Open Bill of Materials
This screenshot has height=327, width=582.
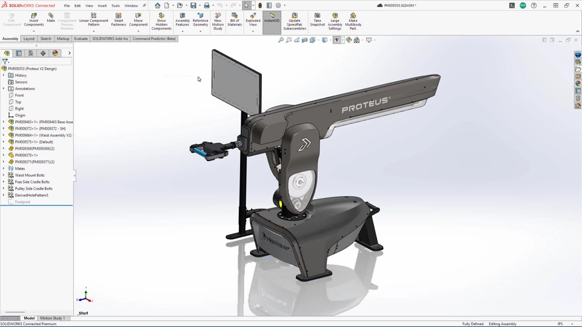coord(235,19)
